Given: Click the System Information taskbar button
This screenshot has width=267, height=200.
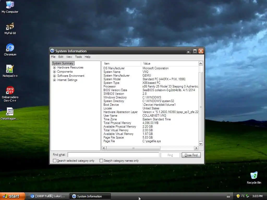Looking at the screenshot, I should (90, 196).
